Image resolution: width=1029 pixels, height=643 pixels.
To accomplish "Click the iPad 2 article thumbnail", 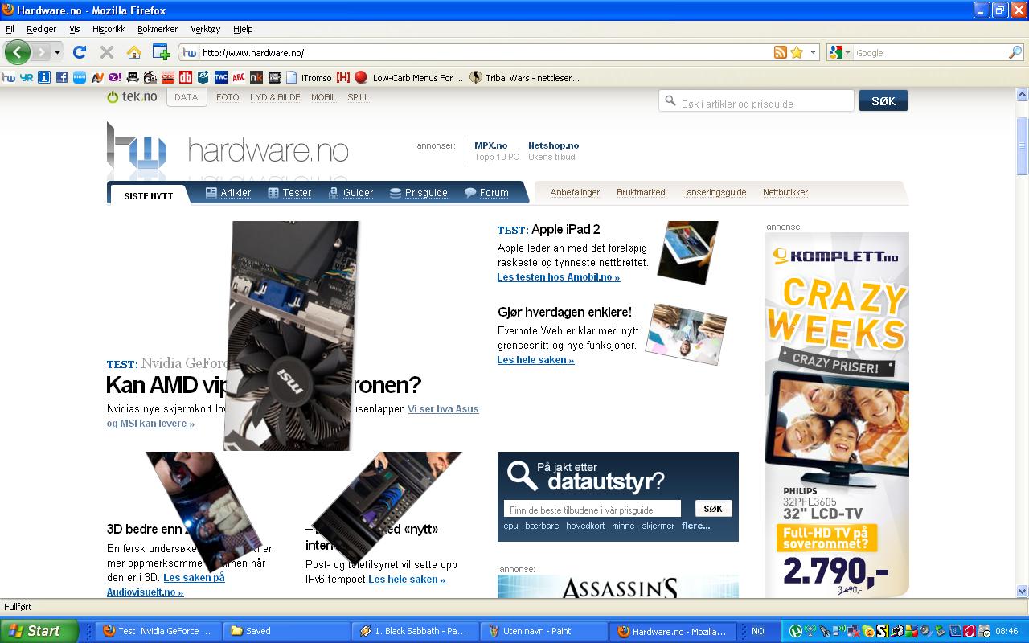I will click(x=687, y=253).
